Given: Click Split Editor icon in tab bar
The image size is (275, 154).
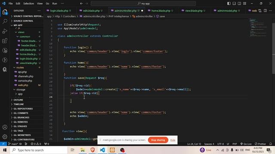Looking at the screenshot, I should tap(265, 11).
